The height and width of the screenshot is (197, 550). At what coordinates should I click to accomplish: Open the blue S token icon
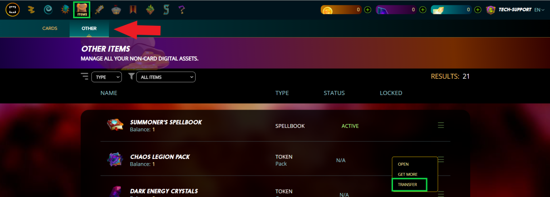coord(167,9)
